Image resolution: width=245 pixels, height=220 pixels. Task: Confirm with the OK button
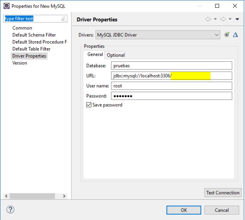tap(184, 210)
